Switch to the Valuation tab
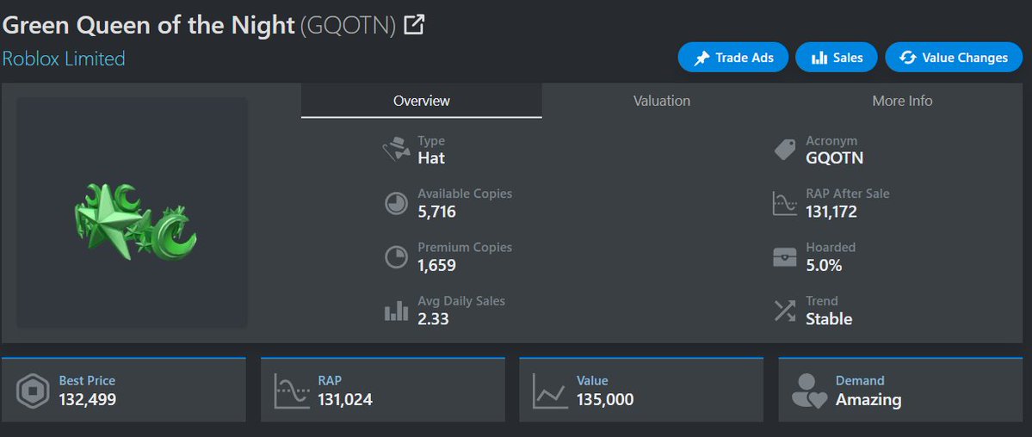This screenshot has height=437, width=1032. click(661, 101)
